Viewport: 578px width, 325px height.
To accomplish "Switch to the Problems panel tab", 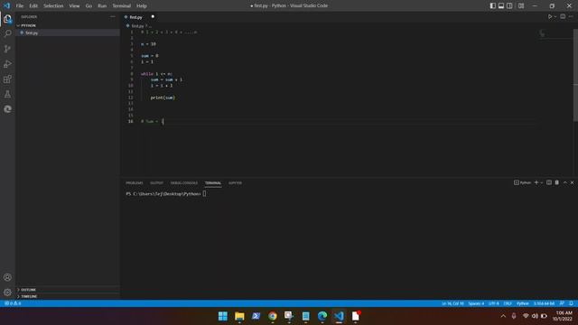I will click(x=135, y=183).
